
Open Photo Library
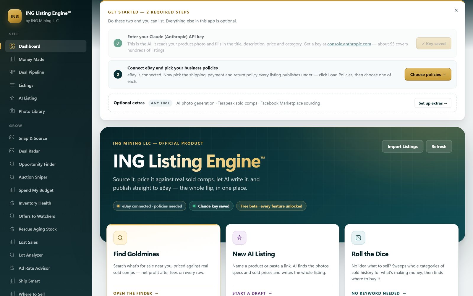point(46,111)
